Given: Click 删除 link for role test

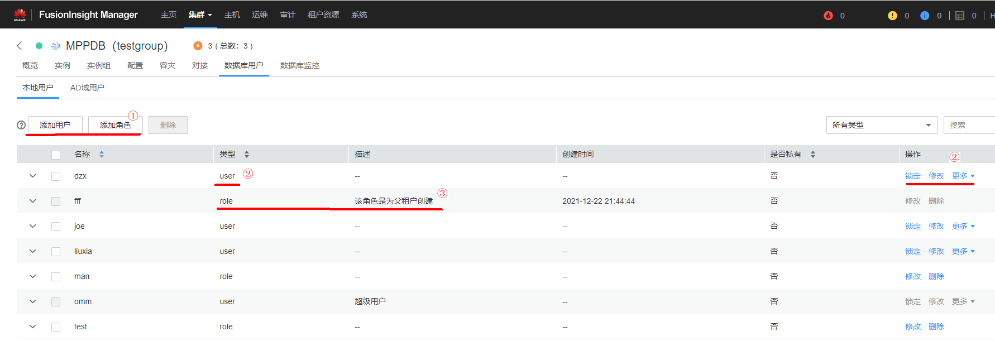Looking at the screenshot, I should click(x=936, y=326).
